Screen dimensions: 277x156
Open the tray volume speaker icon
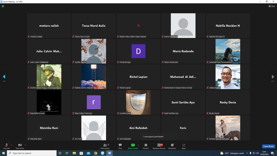point(258,153)
